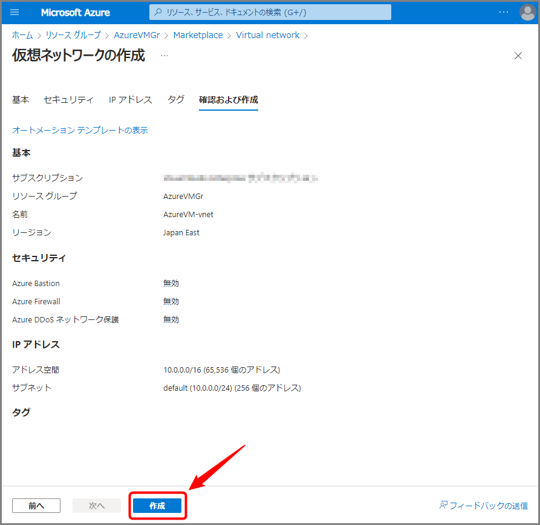Switch to the セキュリティ tab
Screen dimensions: 540x525
[x=68, y=100]
